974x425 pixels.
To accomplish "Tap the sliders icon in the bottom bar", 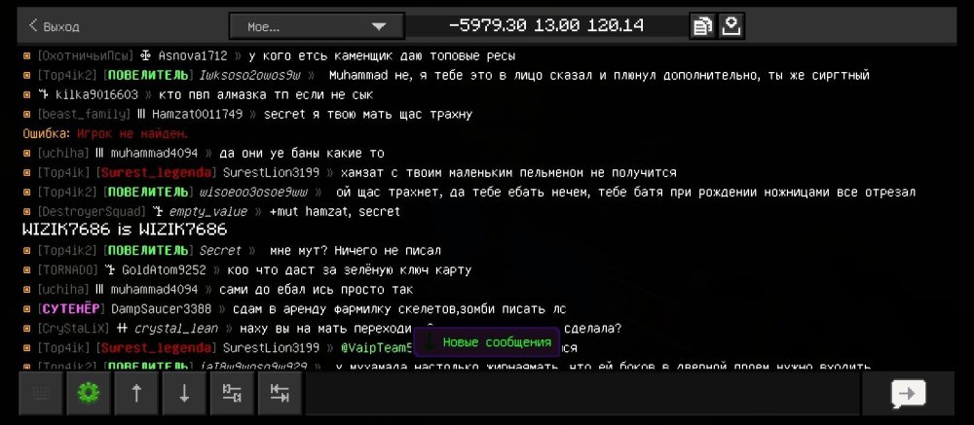I will click(232, 393).
